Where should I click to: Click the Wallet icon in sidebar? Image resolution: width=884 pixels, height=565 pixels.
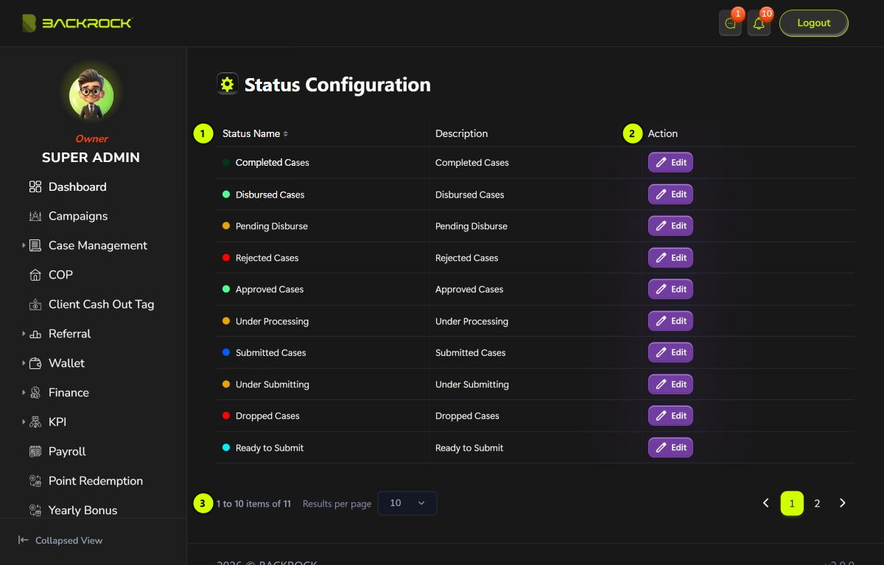(35, 364)
